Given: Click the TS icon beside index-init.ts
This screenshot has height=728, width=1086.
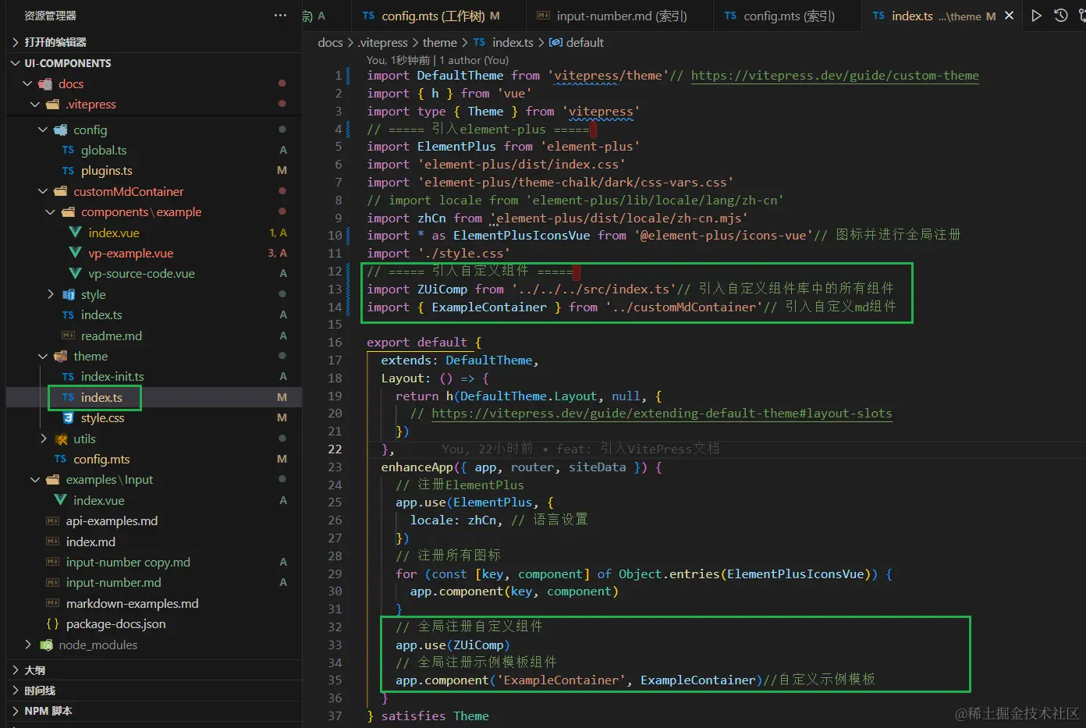Looking at the screenshot, I should pos(68,377).
